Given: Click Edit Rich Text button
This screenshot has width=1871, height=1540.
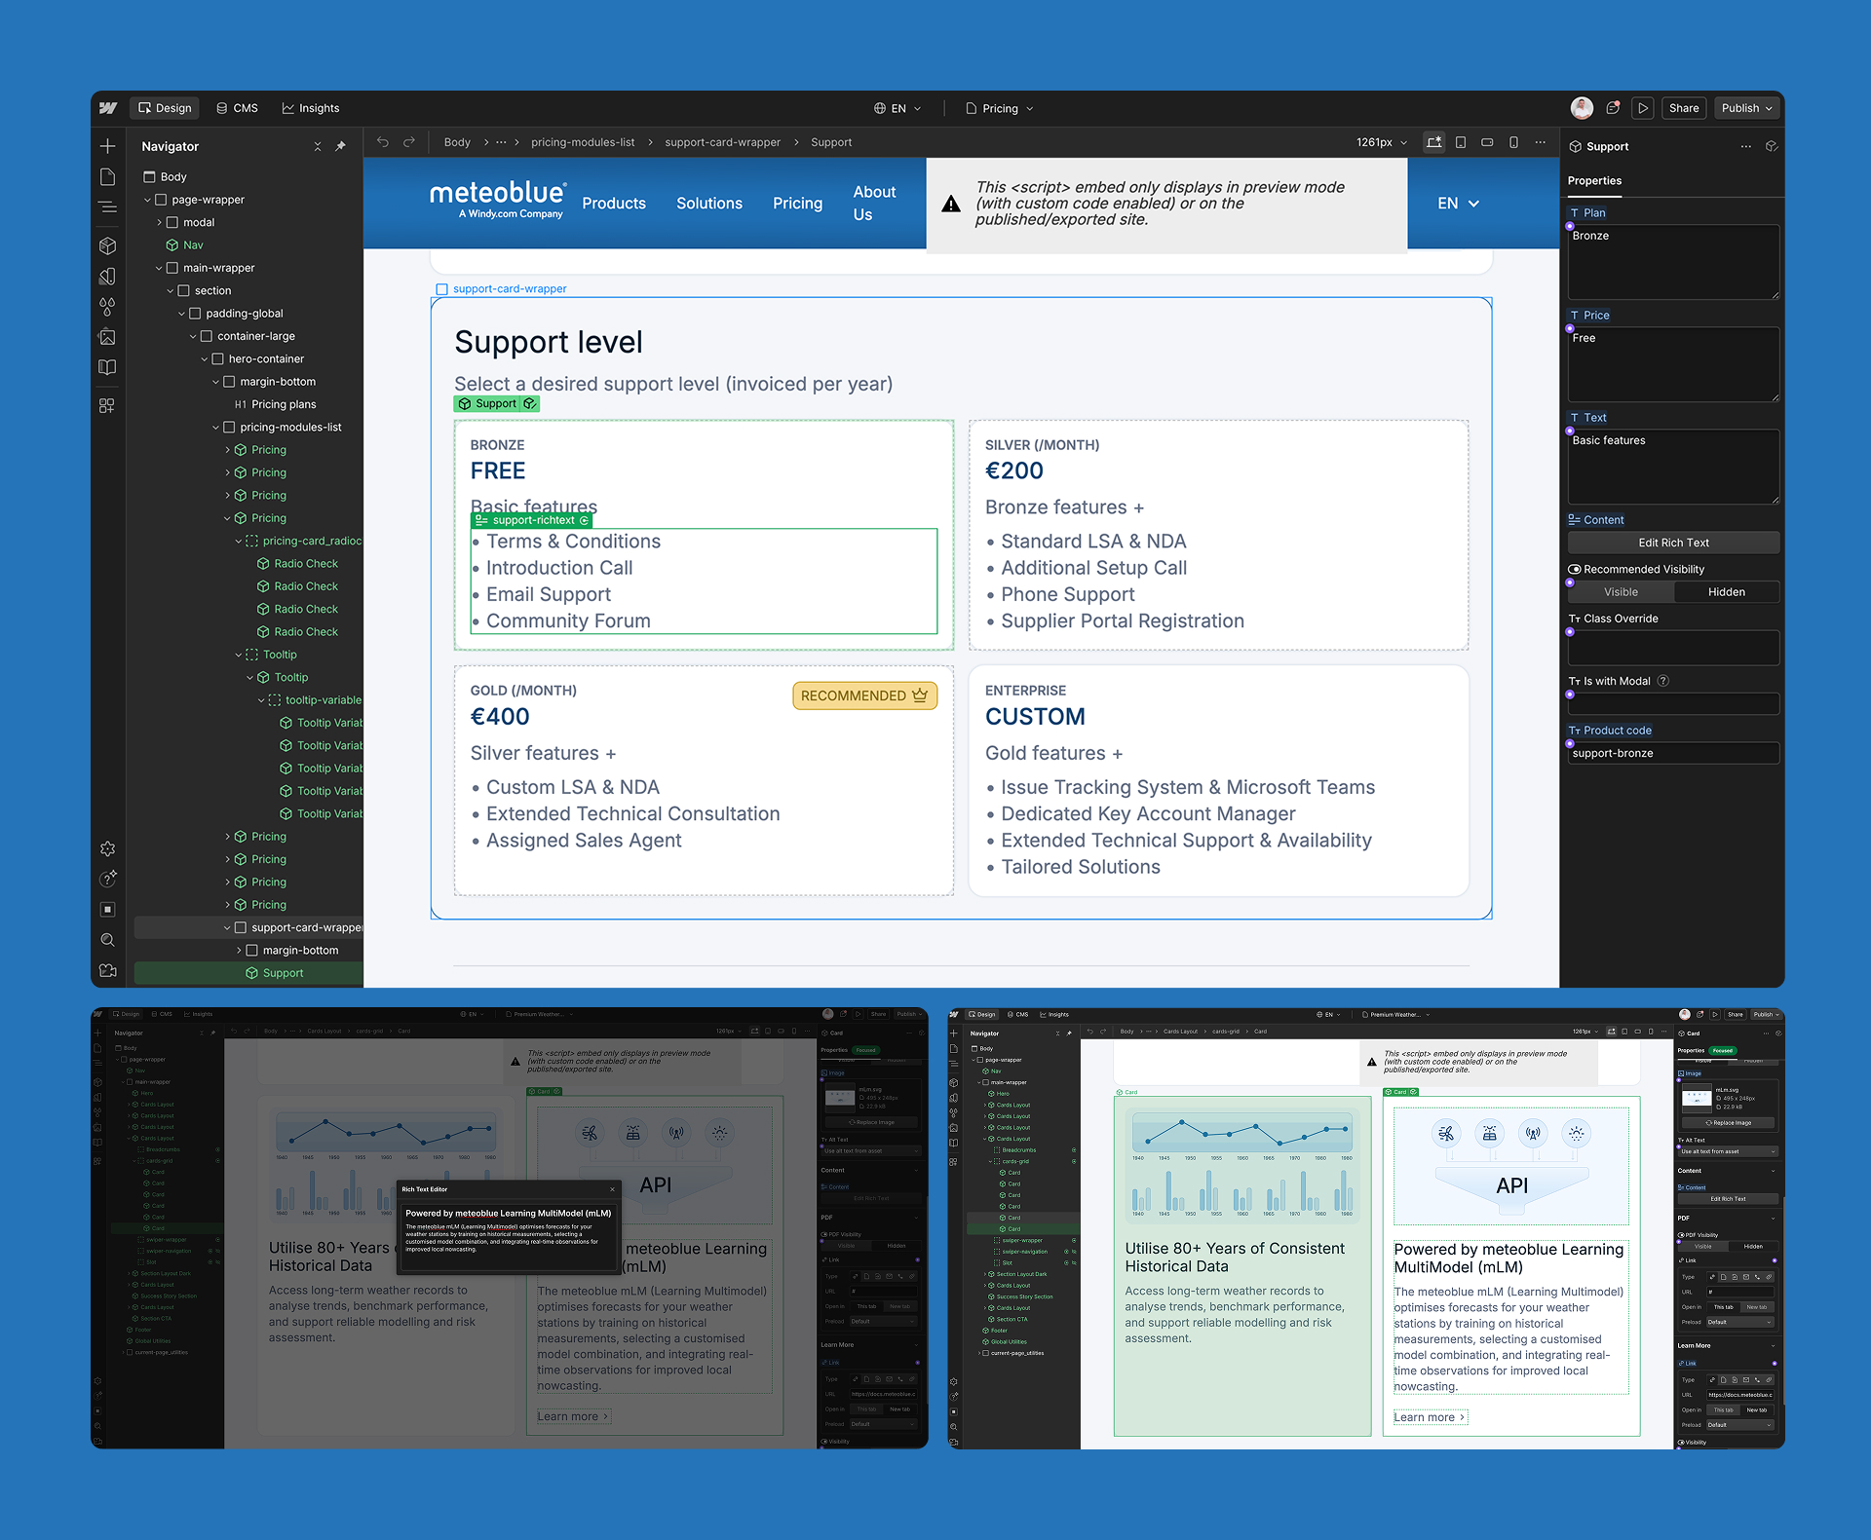Looking at the screenshot, I should (1673, 543).
